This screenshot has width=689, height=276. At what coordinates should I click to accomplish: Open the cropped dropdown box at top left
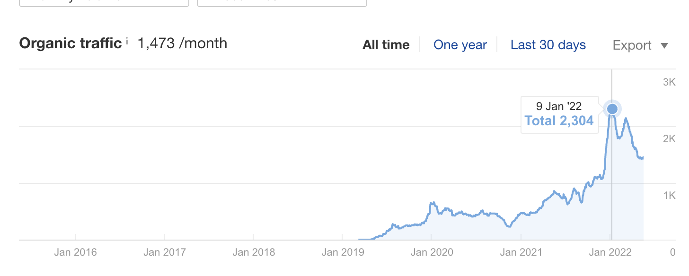point(104,2)
